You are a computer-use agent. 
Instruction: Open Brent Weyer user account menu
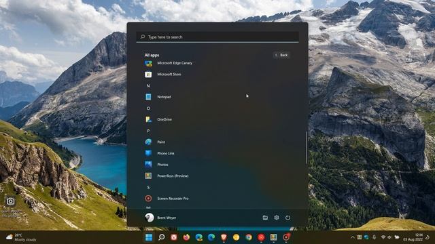[x=160, y=218]
